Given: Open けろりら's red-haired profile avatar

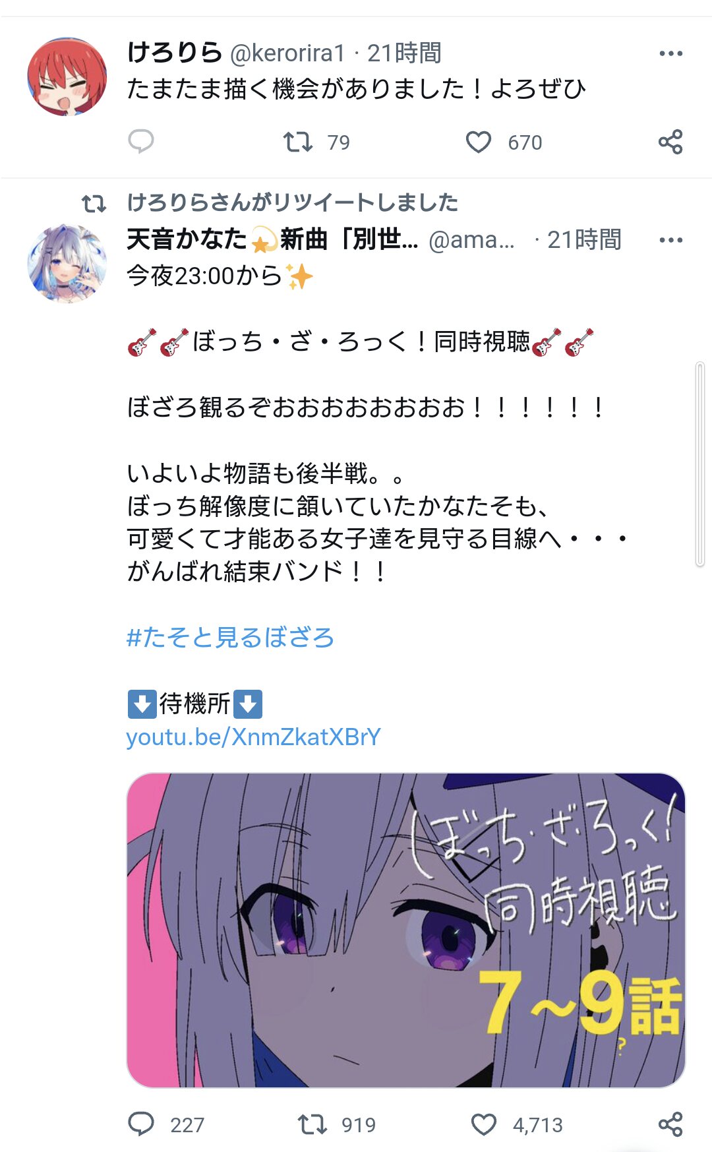Looking at the screenshot, I should [67, 76].
